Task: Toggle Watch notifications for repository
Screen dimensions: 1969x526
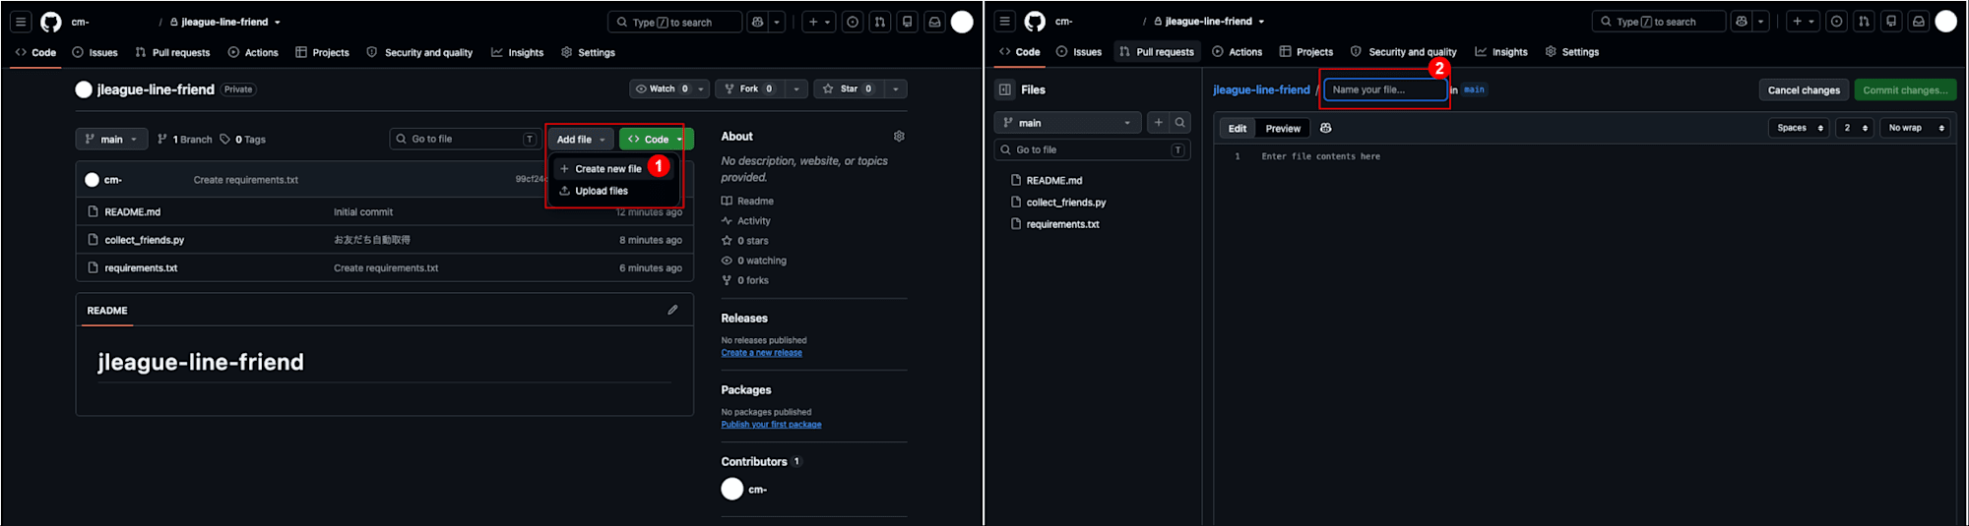Action: pyautogui.click(x=663, y=88)
